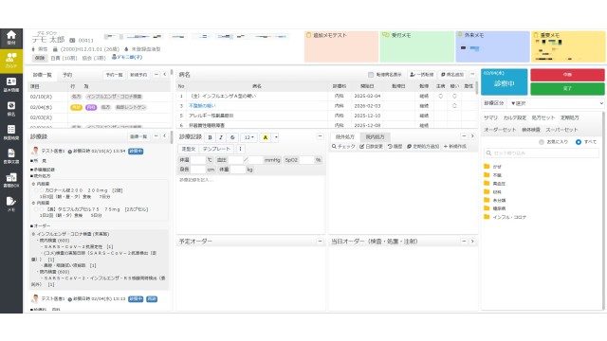
Task: Click the 新規予約 button
Action: (138, 75)
